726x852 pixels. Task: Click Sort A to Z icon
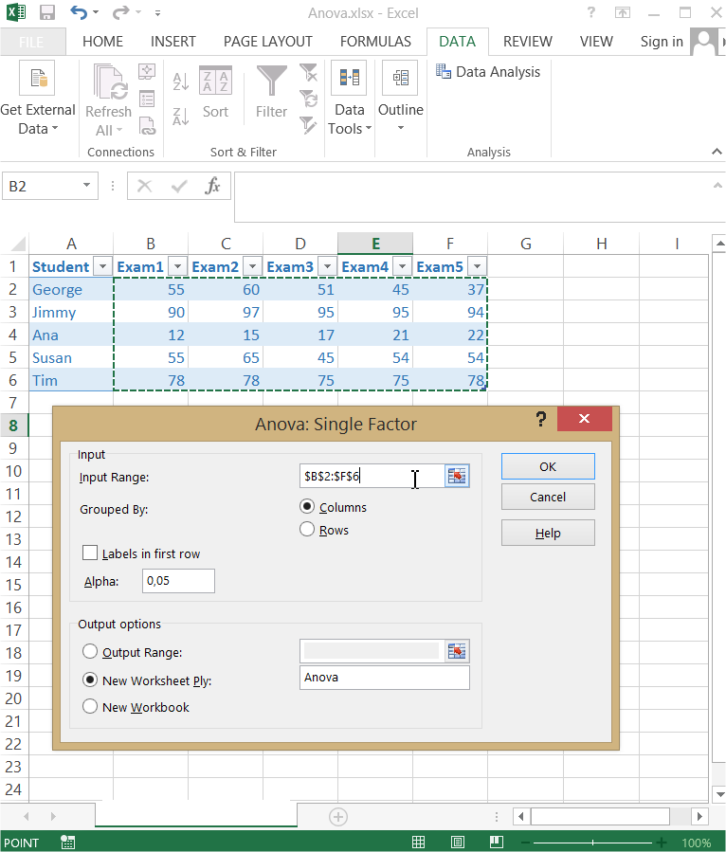180,82
